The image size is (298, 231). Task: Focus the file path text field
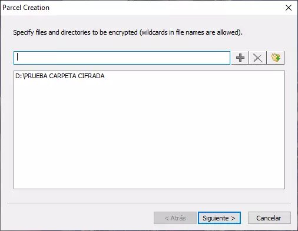click(122, 58)
